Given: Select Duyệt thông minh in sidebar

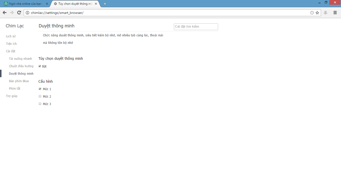Looking at the screenshot, I should click(21, 74).
